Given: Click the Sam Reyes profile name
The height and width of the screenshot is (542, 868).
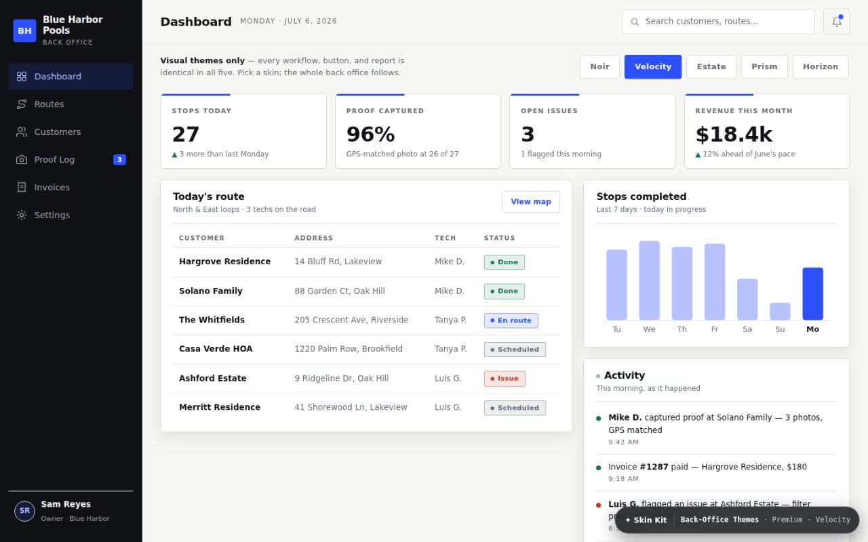Looking at the screenshot, I should click(66, 504).
